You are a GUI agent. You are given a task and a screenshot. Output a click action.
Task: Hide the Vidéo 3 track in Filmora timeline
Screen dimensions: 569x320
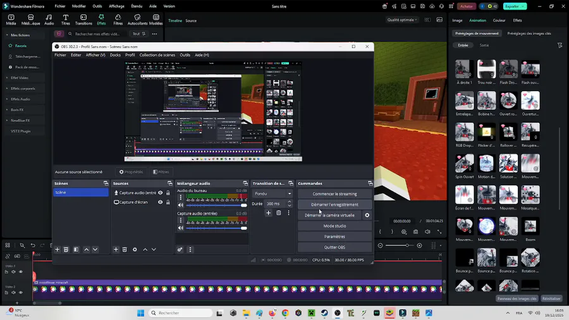(x=21, y=272)
